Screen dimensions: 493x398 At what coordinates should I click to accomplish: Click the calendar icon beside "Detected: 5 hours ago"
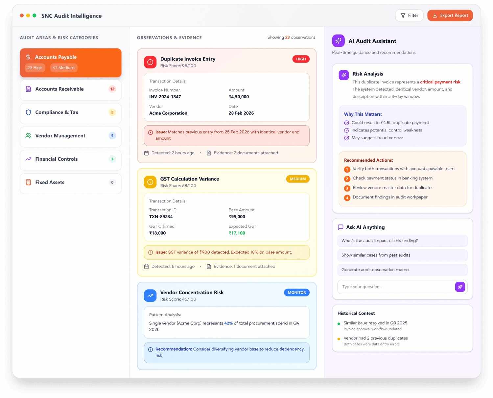147,267
